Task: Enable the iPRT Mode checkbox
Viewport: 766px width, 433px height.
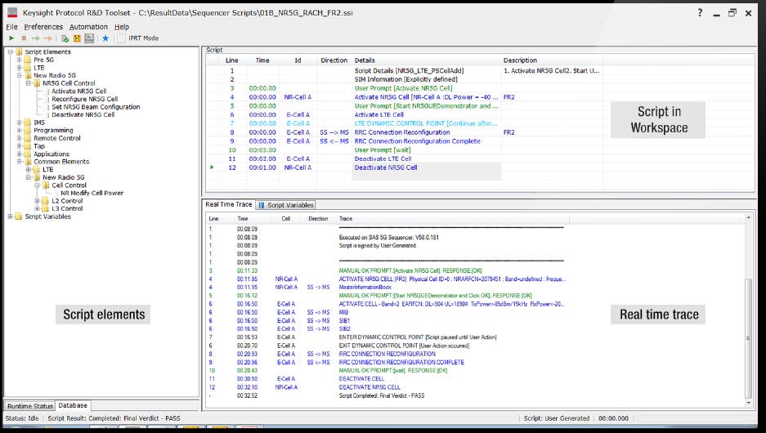Action: (x=122, y=38)
